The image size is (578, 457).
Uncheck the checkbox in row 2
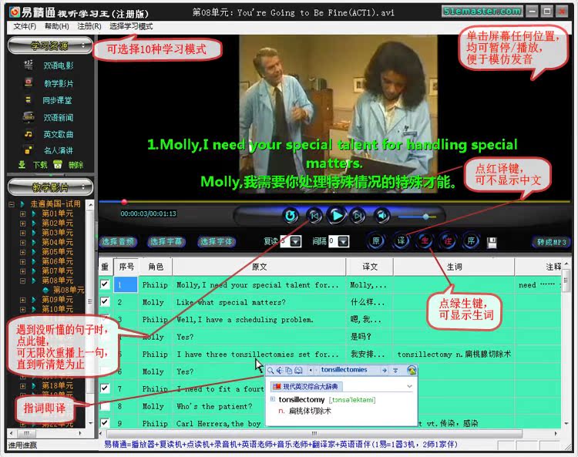(x=105, y=302)
